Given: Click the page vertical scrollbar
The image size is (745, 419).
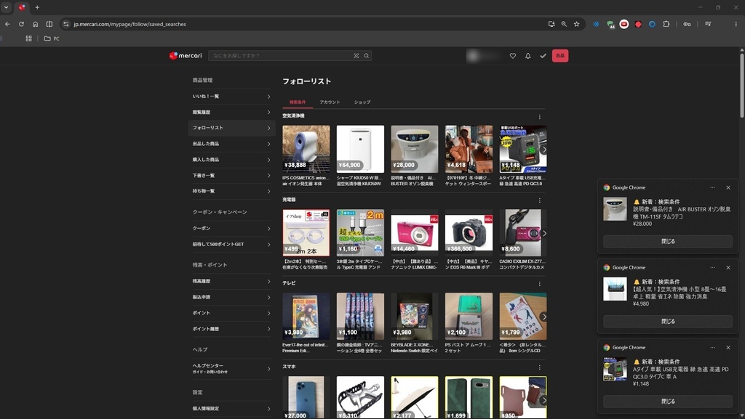Looking at the screenshot, I should 741,85.
